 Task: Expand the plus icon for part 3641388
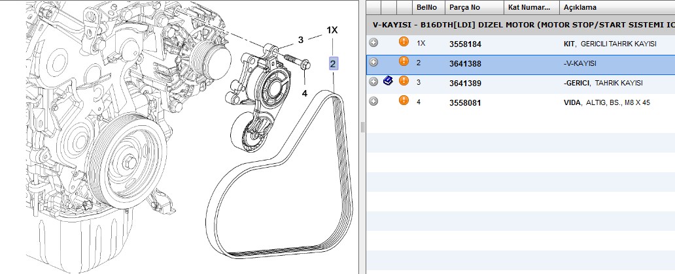(373, 62)
